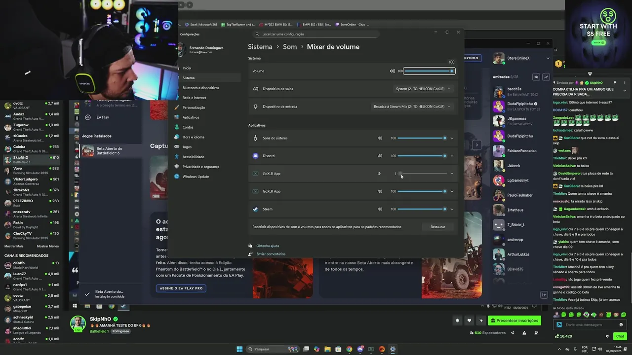The image size is (632, 355).
Task: Click add friend icon in EA app
Action: pos(546,77)
